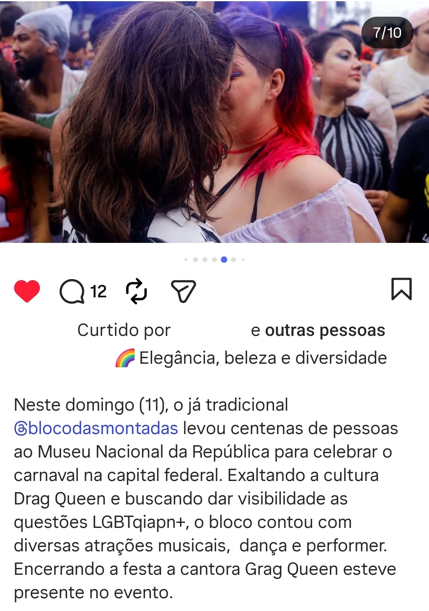Tap the carousel dot left of the blue one

pos(214,260)
